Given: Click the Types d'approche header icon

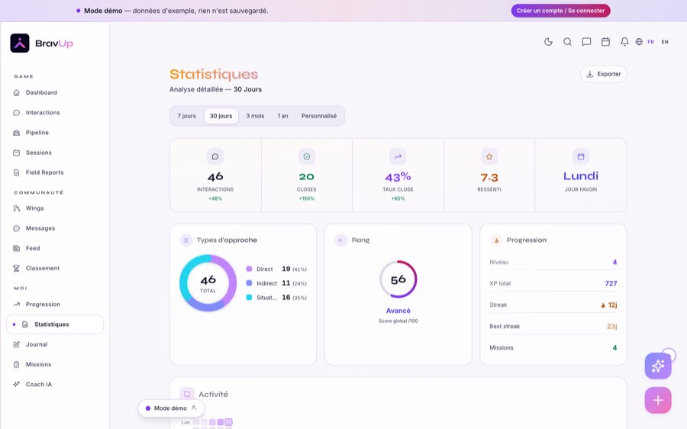Looking at the screenshot, I should [x=186, y=240].
